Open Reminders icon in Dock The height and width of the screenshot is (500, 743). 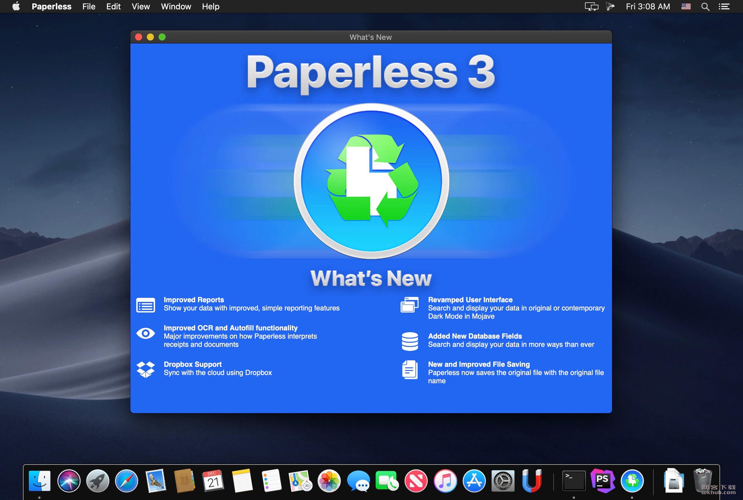coord(271,481)
